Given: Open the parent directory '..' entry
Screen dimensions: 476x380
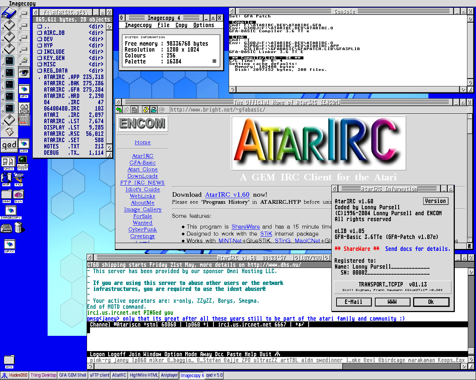Looking at the screenshot, I should (46, 26).
